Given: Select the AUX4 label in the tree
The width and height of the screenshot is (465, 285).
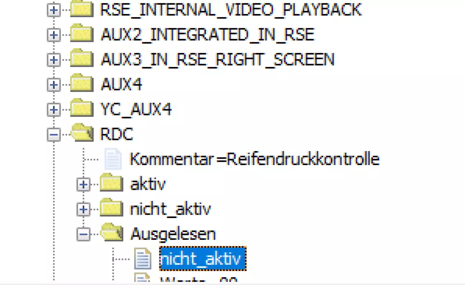Looking at the screenshot, I should (x=122, y=85).
